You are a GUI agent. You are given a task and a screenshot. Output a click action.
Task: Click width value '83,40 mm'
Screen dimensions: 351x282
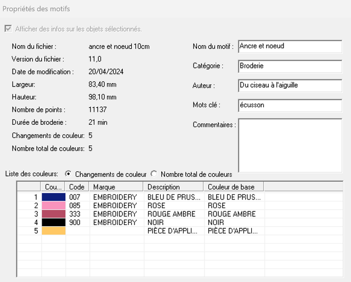(x=103, y=84)
